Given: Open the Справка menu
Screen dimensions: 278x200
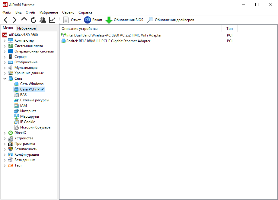Looking at the screenshot, I should coord(85,12).
